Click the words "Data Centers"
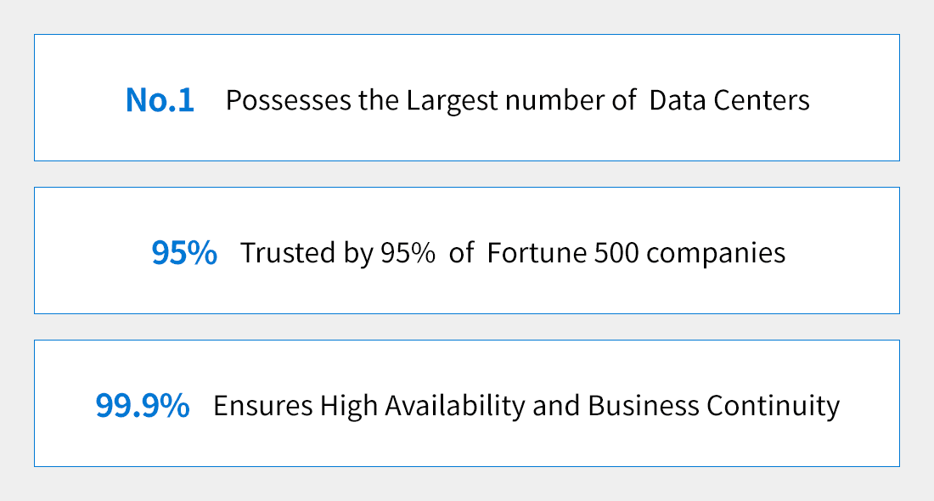This screenshot has height=501, width=934. pos(729,101)
